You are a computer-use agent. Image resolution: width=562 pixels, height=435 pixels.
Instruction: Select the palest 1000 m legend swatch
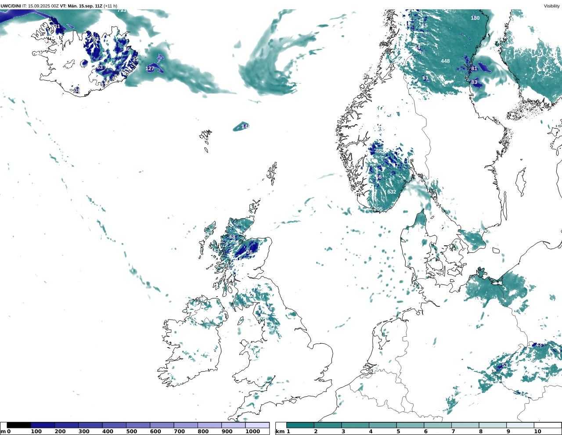tap(257, 425)
